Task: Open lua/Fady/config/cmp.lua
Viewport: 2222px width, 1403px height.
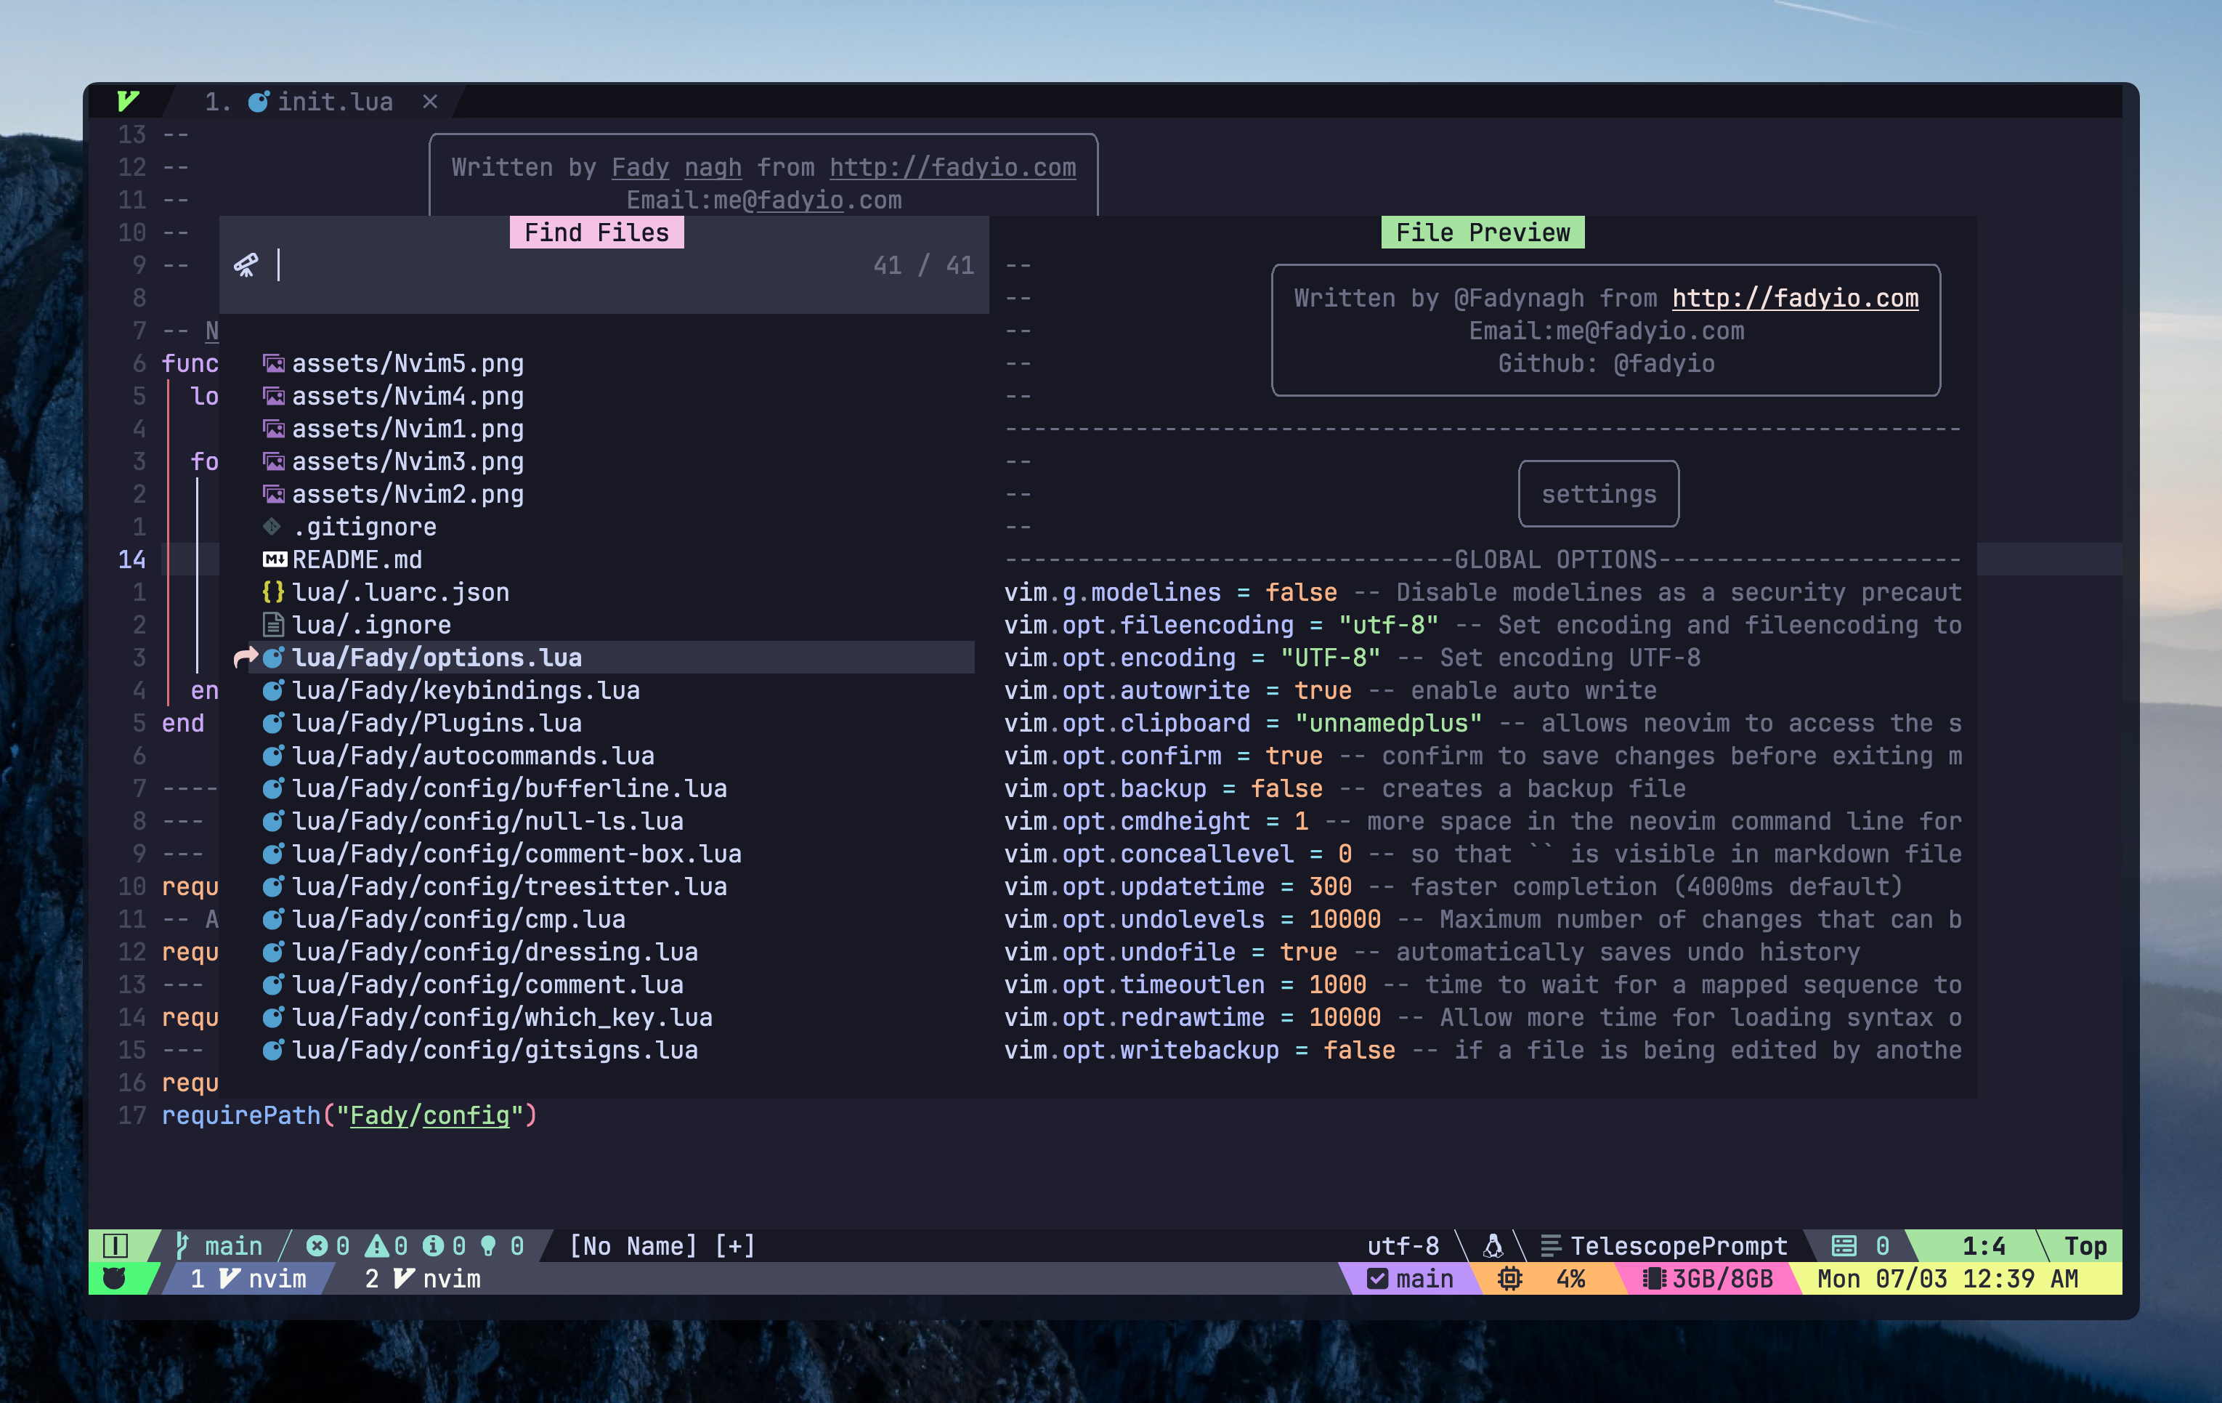Action: pyautogui.click(x=458, y=919)
